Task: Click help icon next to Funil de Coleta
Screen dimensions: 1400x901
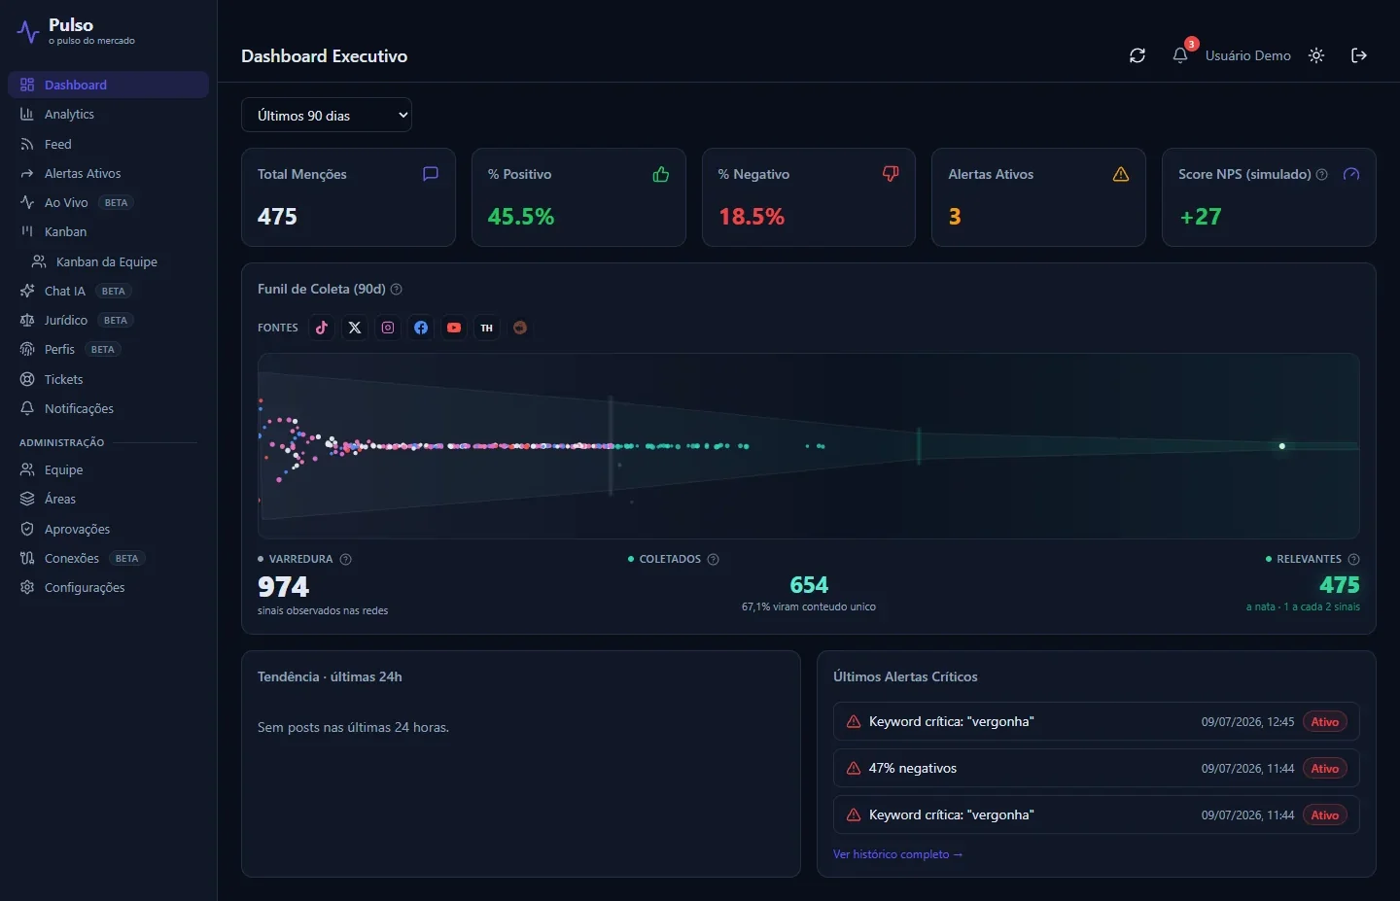Action: (396, 289)
